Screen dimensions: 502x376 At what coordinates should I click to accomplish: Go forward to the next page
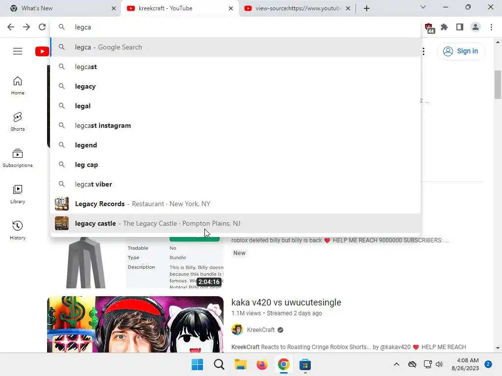(26, 27)
